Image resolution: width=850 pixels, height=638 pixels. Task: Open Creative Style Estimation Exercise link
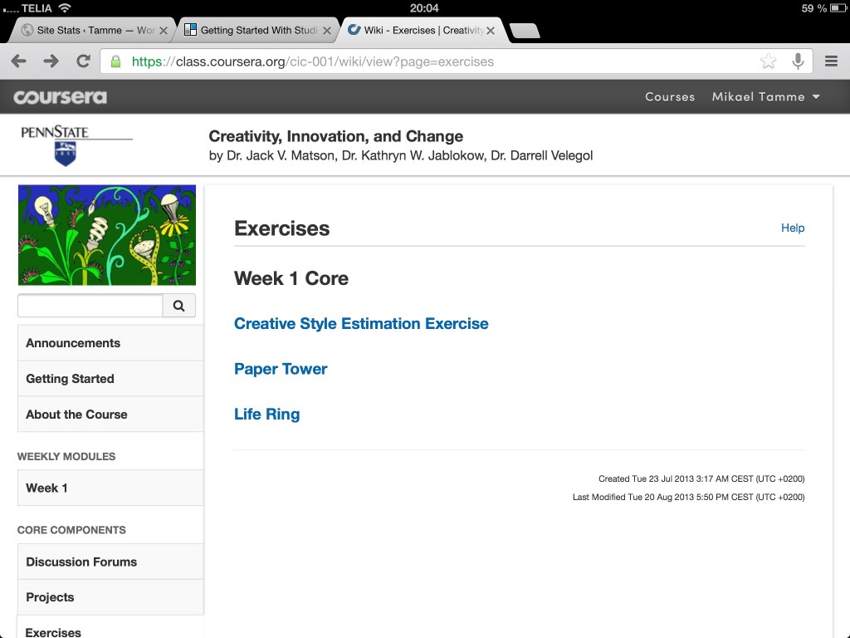[x=361, y=323]
